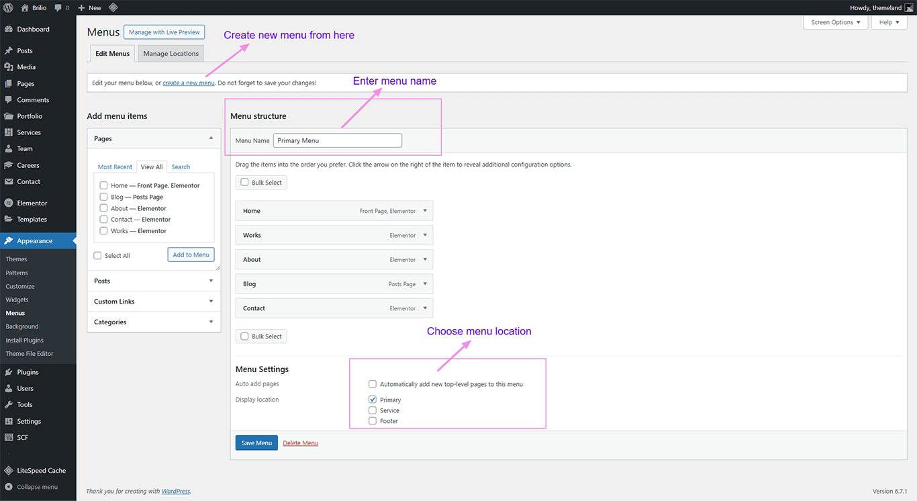917x501 pixels.
Task: Click the Plugins icon in sidebar
Action: tap(8, 372)
